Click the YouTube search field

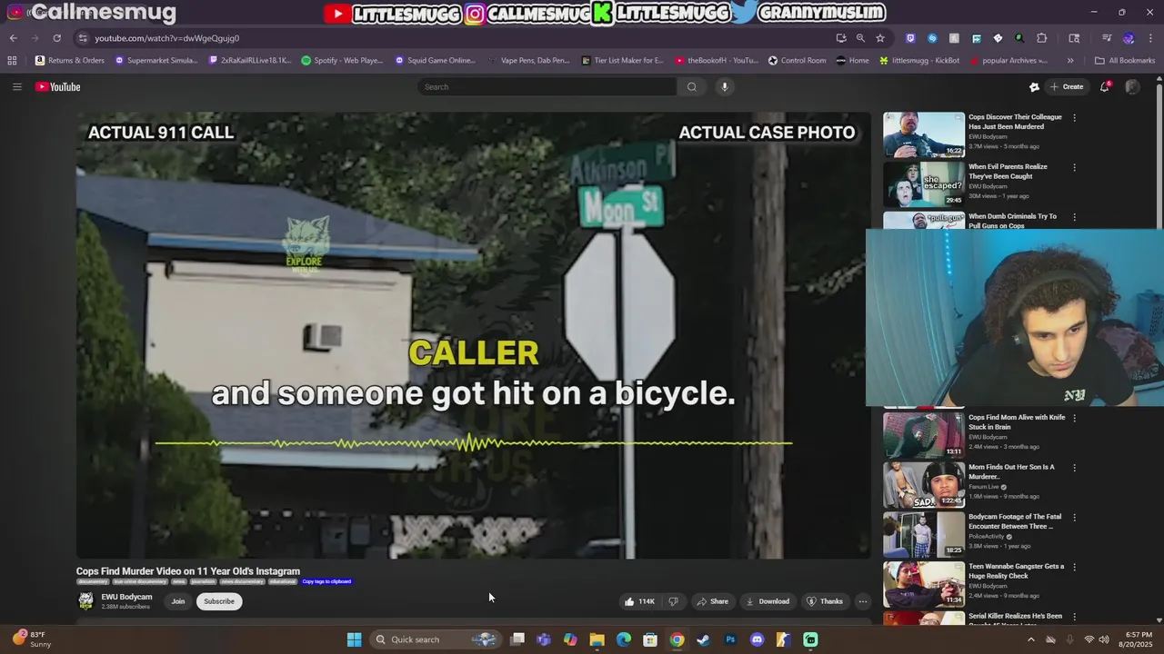(x=547, y=86)
